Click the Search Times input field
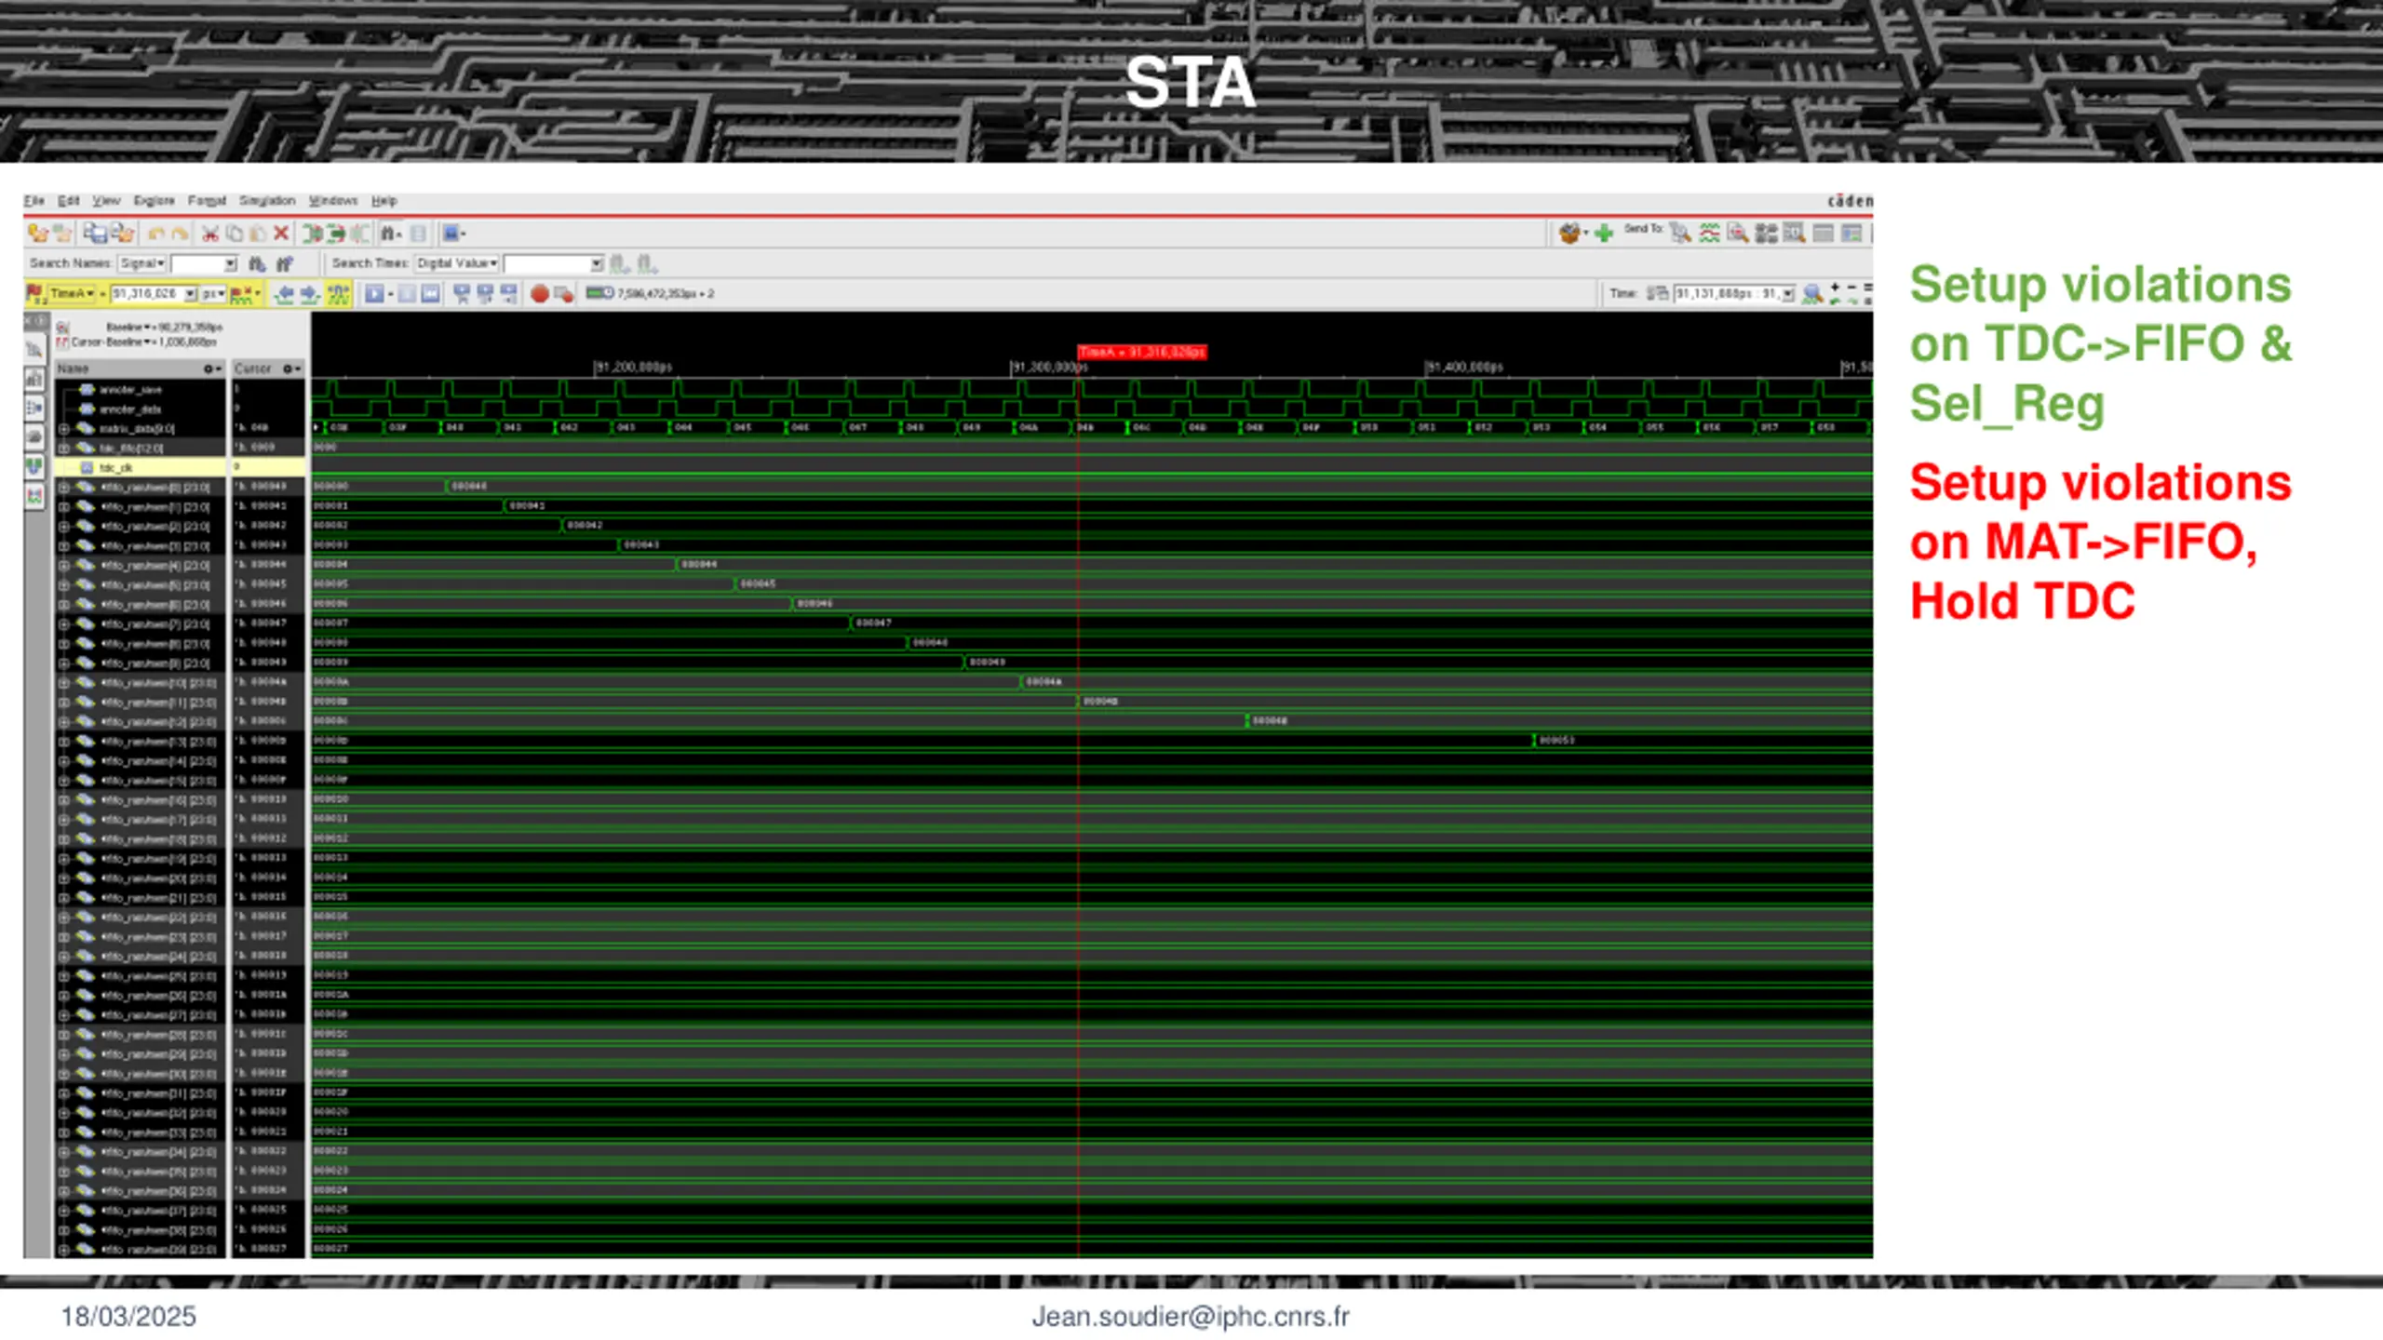 tap(554, 264)
